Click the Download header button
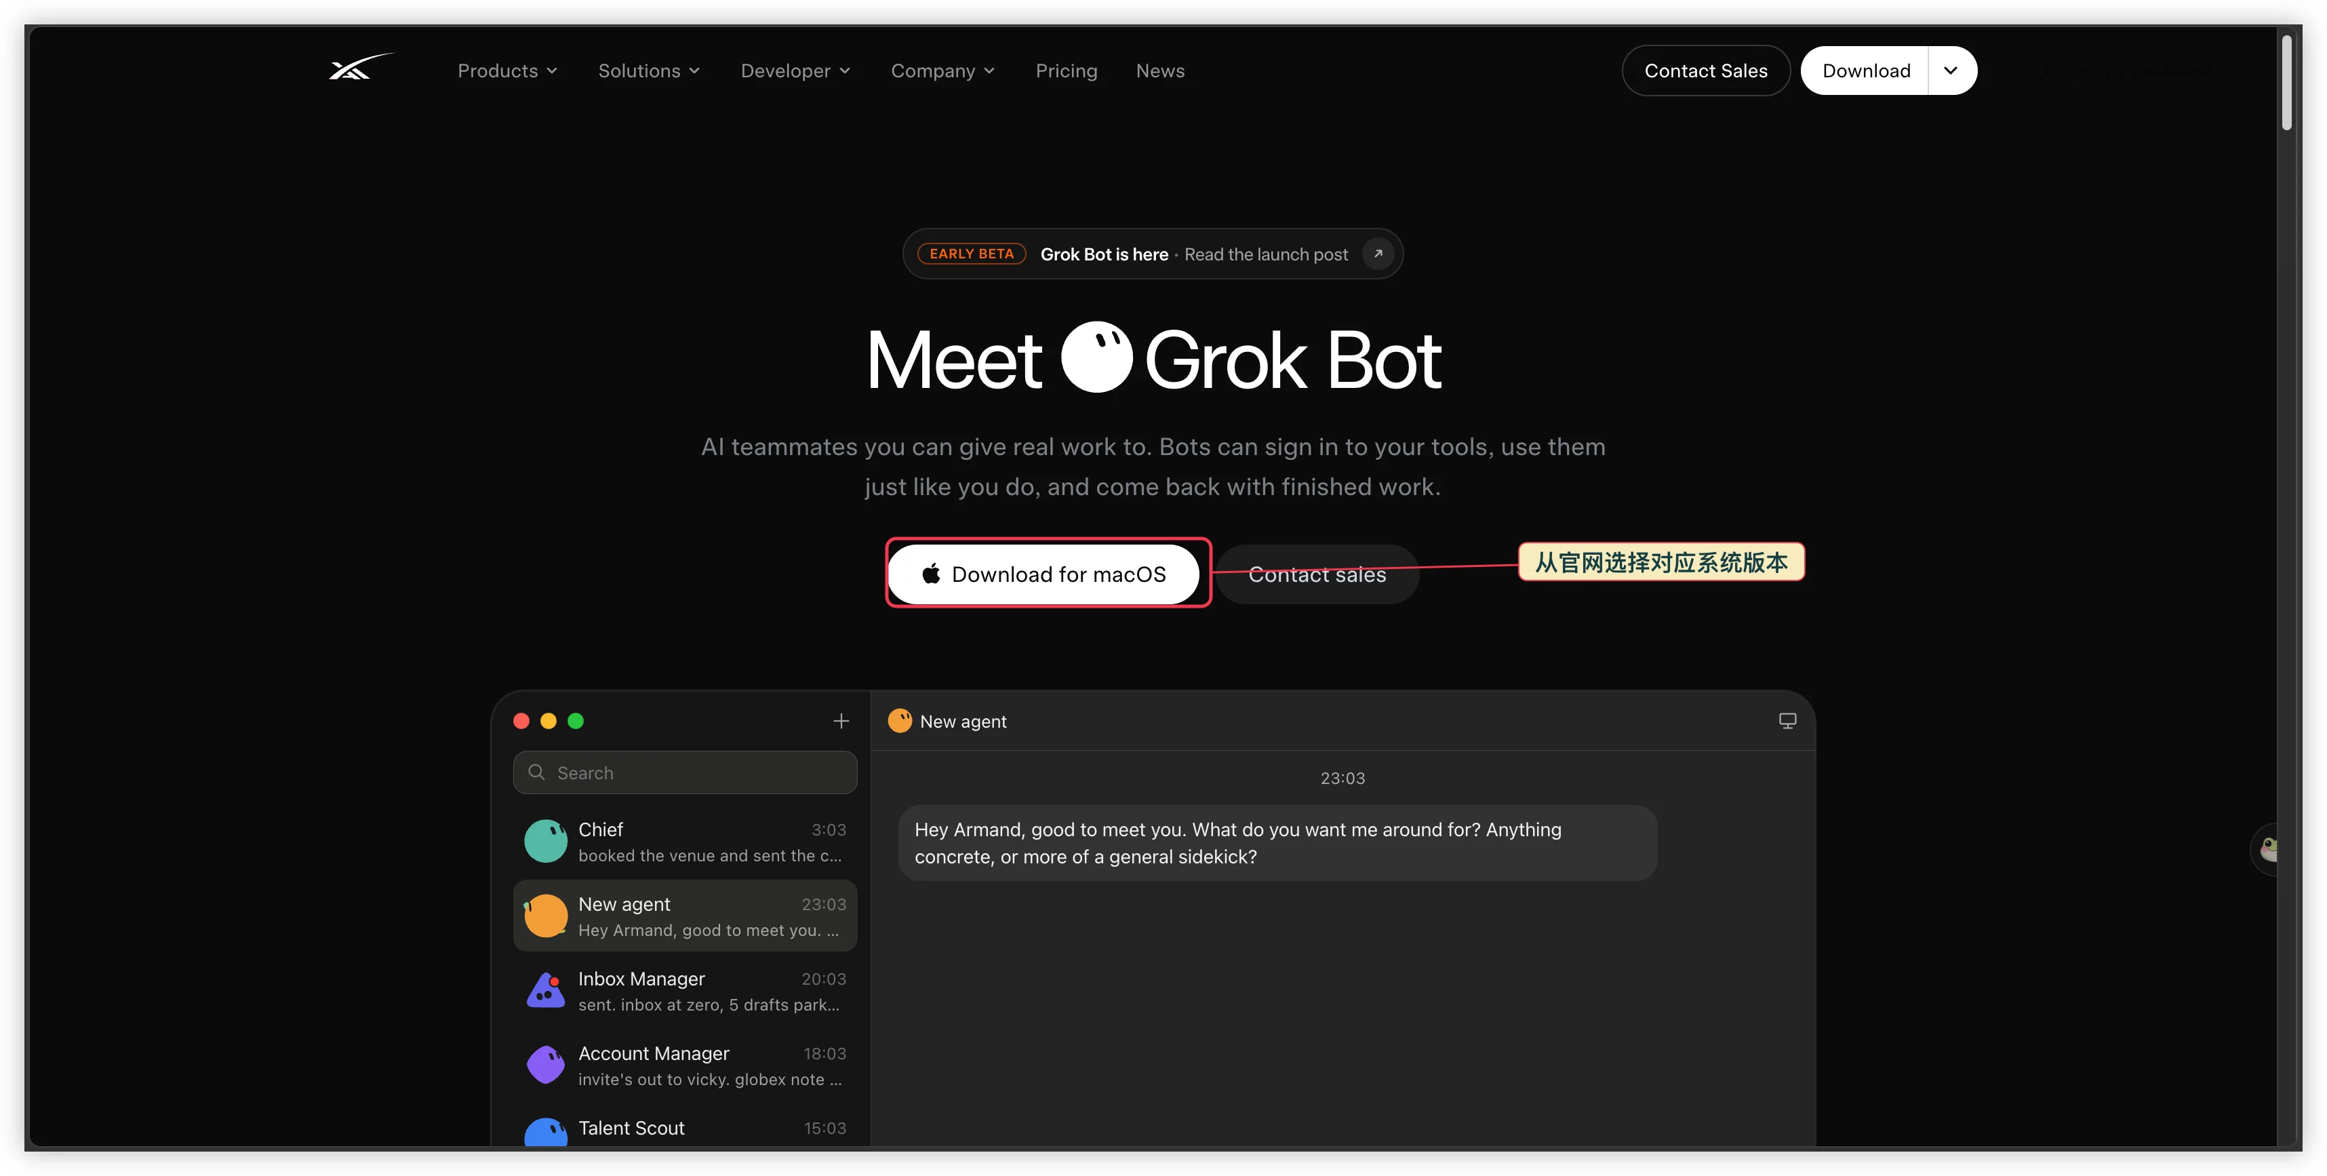 tap(1865, 71)
